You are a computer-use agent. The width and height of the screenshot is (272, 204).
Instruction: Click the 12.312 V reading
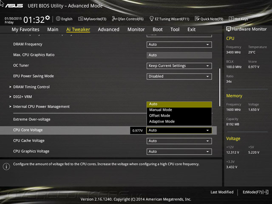point(232,152)
